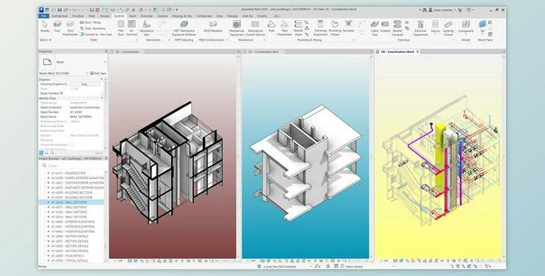Switch to the Structure ribbon tab
Viewport: 545px width, 276px height.
click(x=78, y=16)
